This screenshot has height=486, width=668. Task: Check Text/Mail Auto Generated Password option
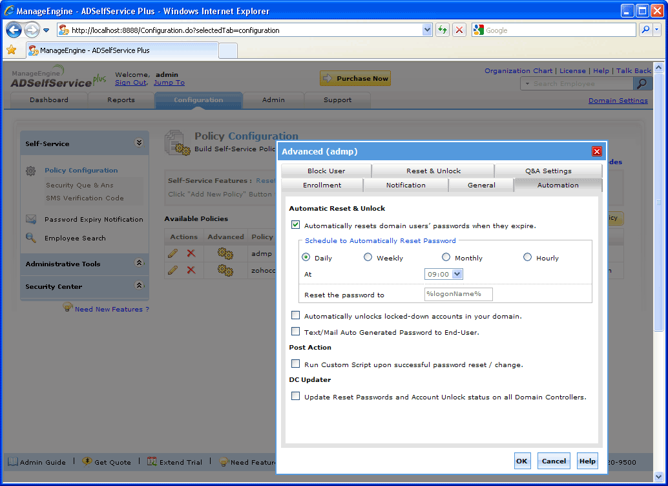pyautogui.click(x=296, y=332)
